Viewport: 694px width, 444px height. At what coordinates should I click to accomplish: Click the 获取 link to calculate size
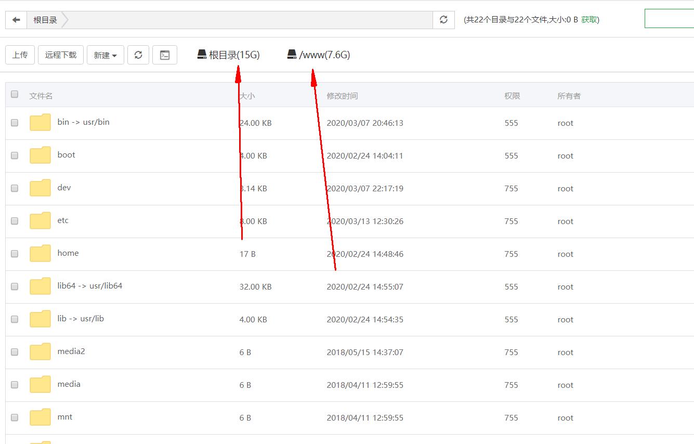(589, 20)
